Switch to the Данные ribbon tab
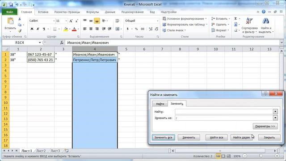 110,12
